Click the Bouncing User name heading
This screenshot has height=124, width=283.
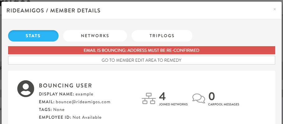tap(65, 86)
